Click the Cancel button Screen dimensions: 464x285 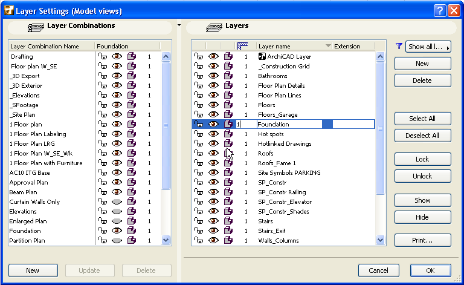pyautogui.click(x=378, y=270)
